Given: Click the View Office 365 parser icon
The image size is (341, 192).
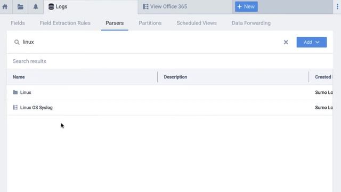Looking at the screenshot, I should coord(145,7).
